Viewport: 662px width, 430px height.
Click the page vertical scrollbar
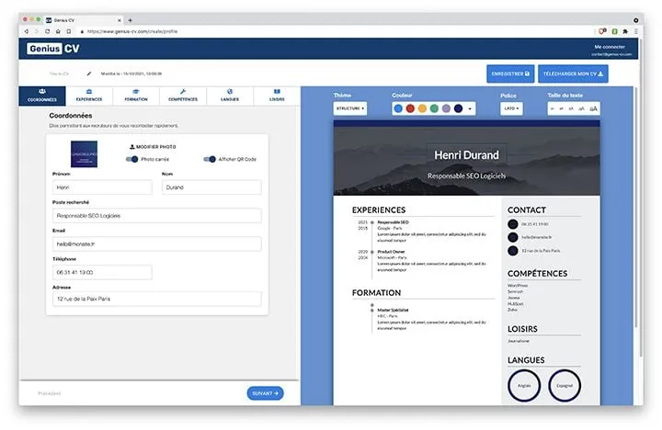click(641, 198)
